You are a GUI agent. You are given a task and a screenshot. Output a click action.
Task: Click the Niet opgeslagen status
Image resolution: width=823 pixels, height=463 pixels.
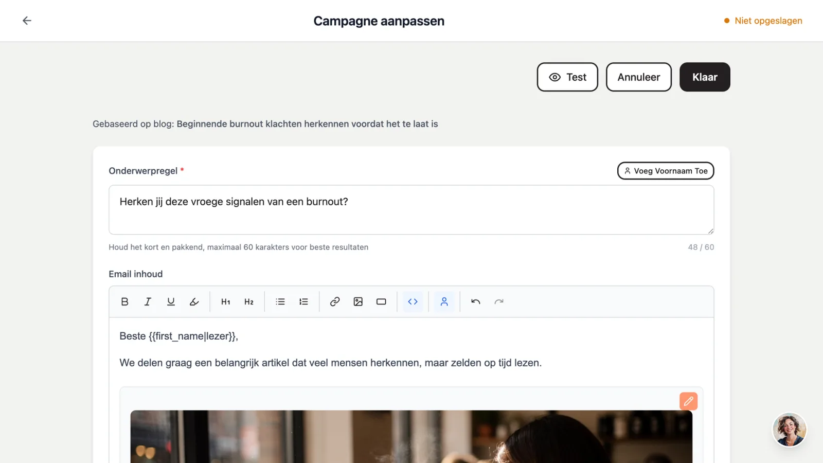(x=763, y=21)
